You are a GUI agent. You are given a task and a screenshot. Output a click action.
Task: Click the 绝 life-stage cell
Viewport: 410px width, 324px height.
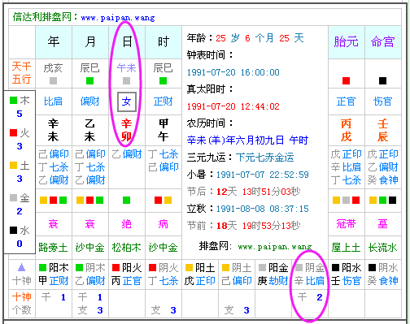click(x=126, y=224)
